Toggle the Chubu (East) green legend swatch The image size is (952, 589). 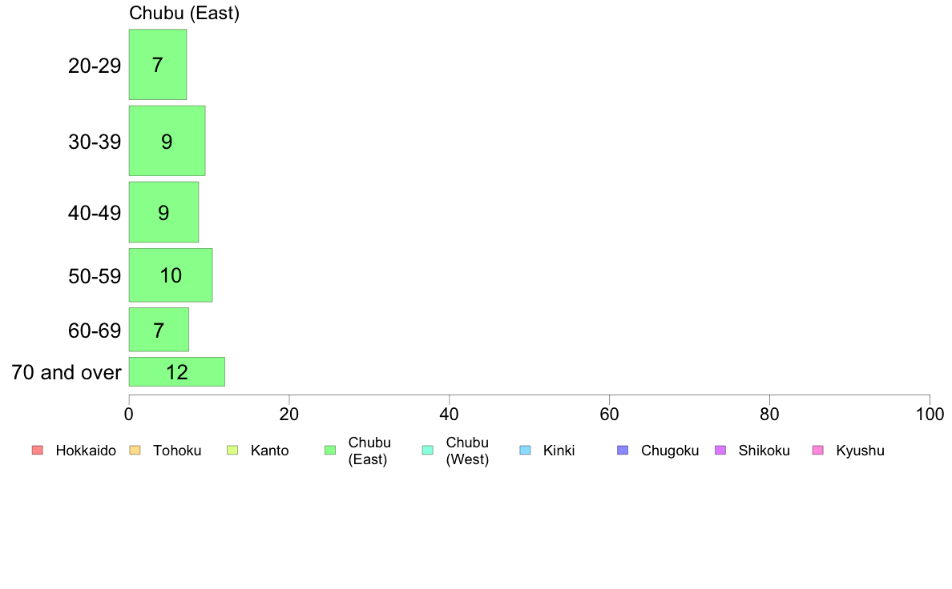(329, 451)
